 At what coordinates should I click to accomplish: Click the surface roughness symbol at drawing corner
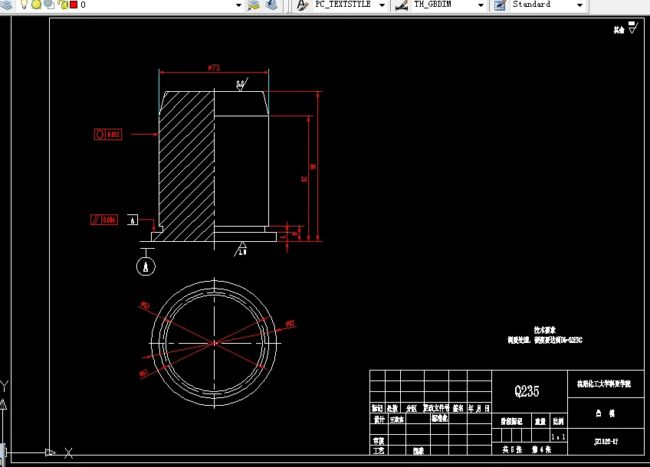click(x=633, y=28)
